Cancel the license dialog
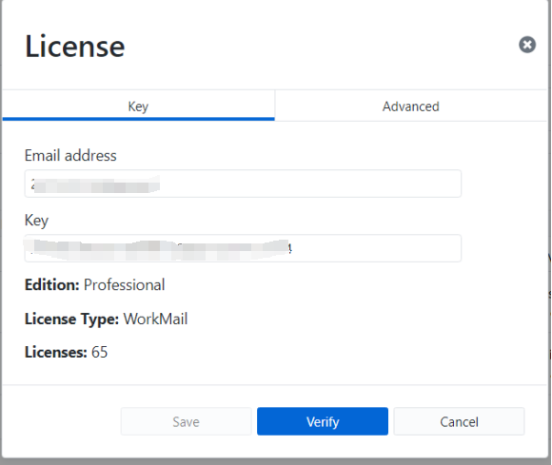Screen dimensions: 552x465 click(459, 421)
